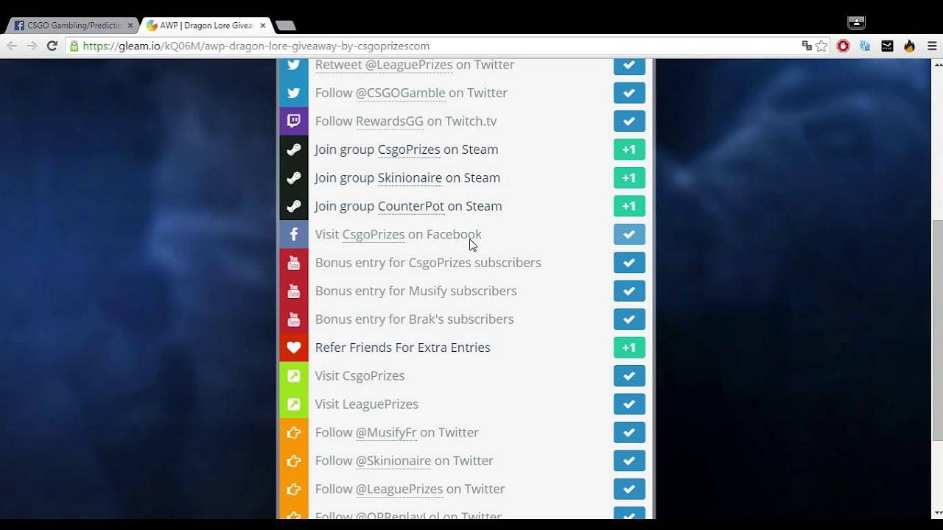
Task: Open a new browser tab
Action: pyautogui.click(x=285, y=25)
